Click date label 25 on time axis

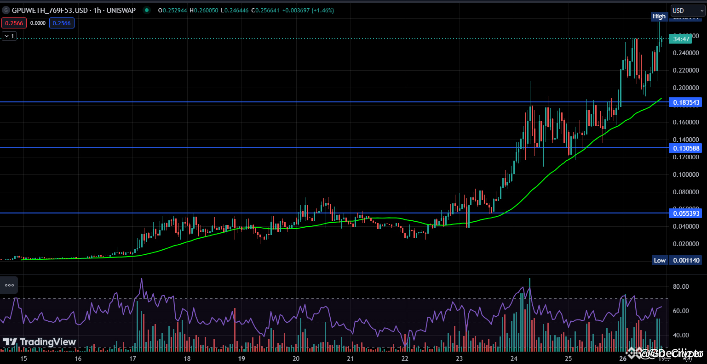click(x=569, y=358)
